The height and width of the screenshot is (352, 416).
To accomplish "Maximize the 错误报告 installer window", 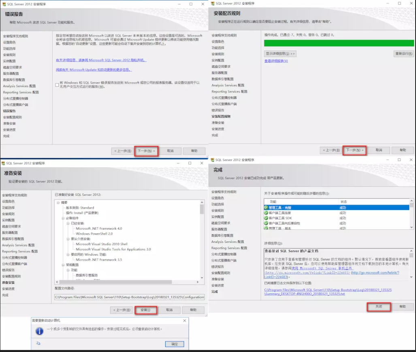I will (x=191, y=4).
